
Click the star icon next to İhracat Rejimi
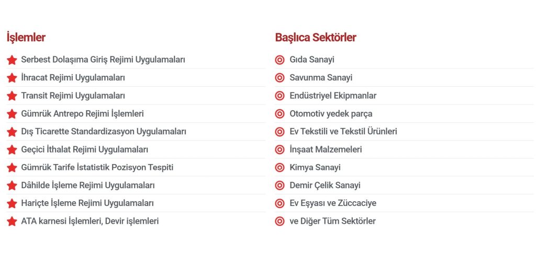(x=12, y=78)
